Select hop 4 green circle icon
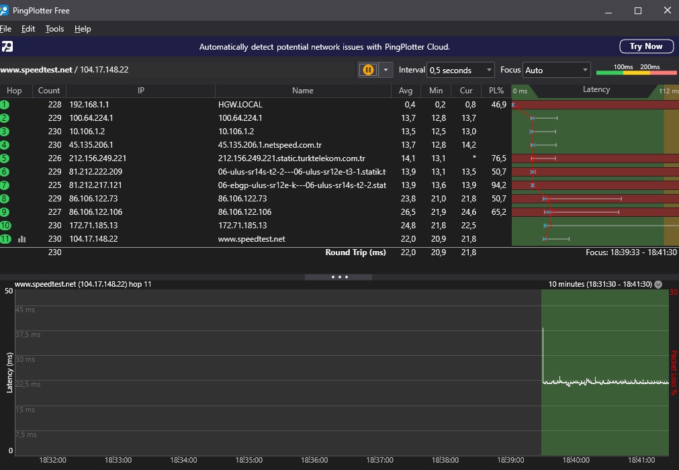This screenshot has height=470, width=679. [x=4, y=145]
